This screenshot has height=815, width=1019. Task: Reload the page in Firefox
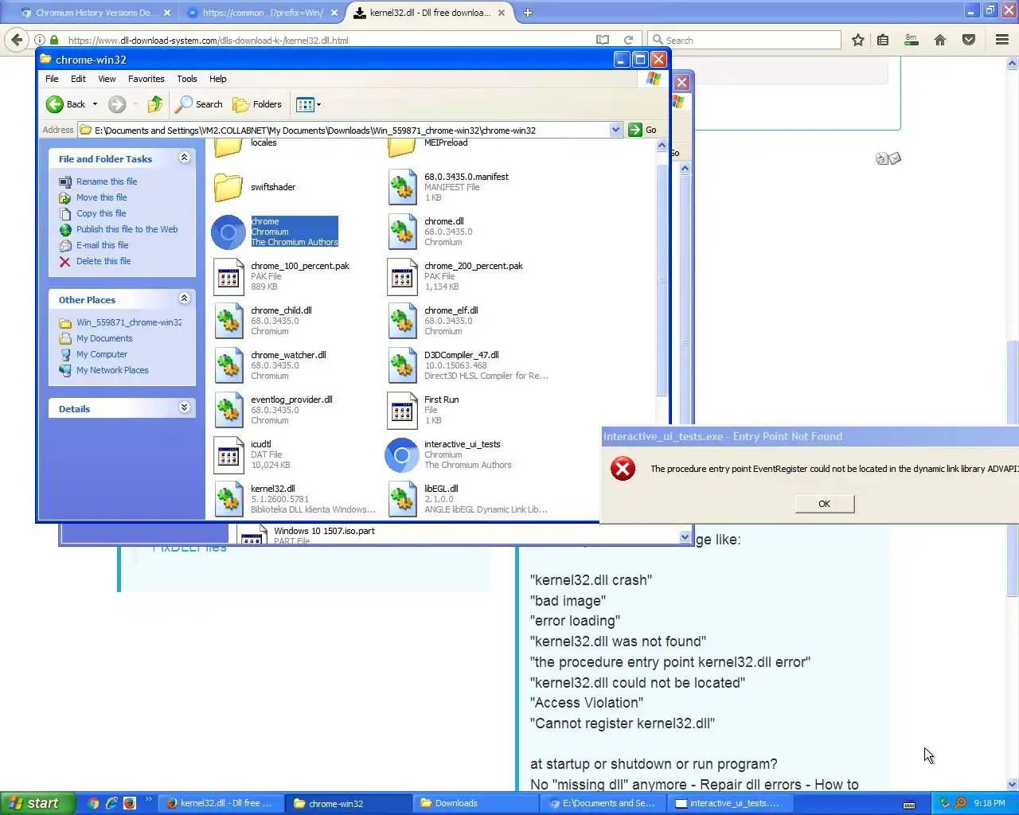[x=628, y=40]
